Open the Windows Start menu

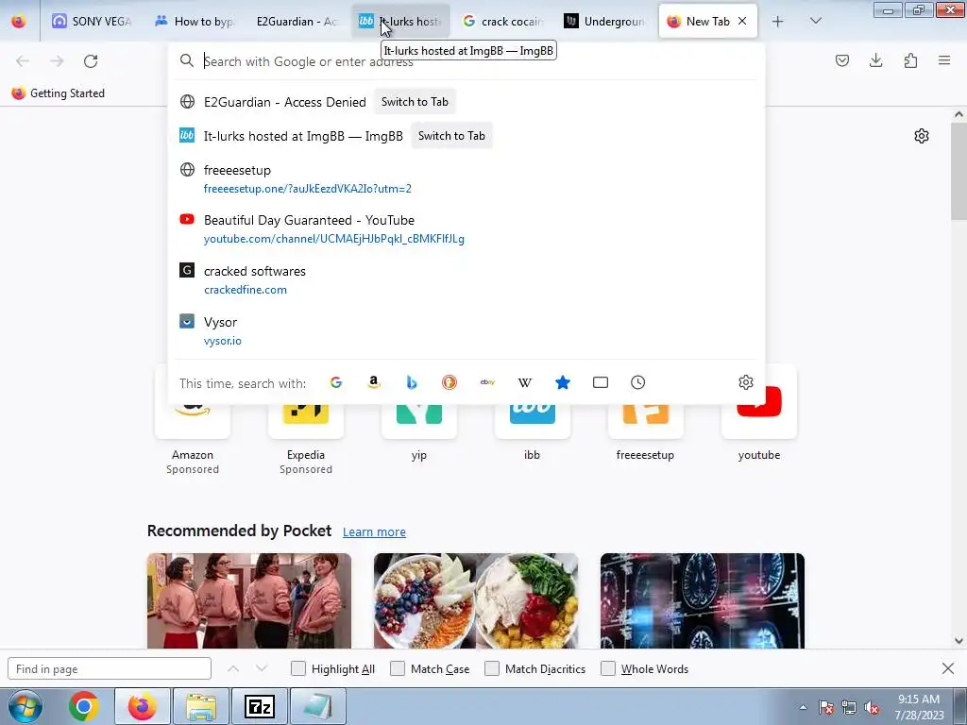(x=25, y=706)
